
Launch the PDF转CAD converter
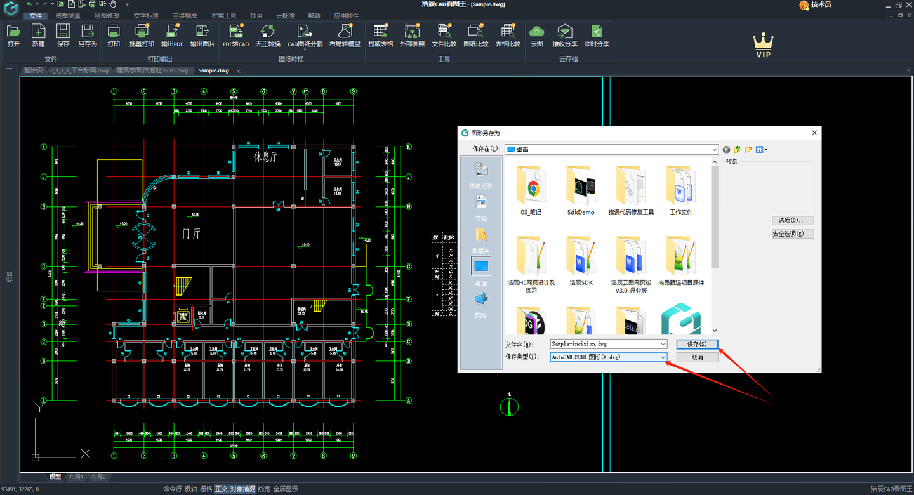tap(235, 36)
